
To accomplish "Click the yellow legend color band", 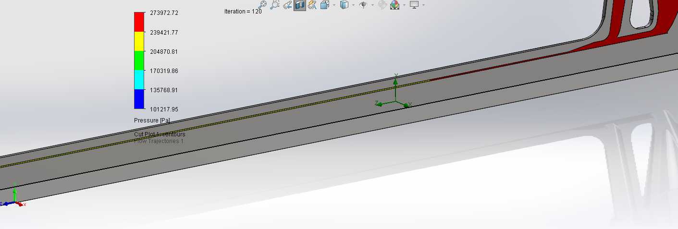I will point(139,41).
